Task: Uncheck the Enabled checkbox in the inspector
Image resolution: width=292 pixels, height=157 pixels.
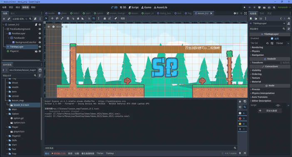Action: (272, 38)
